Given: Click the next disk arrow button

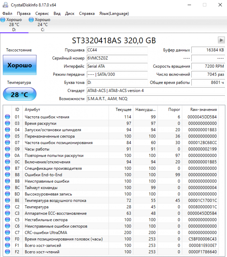Looking at the screenshot, I should (221, 40).
